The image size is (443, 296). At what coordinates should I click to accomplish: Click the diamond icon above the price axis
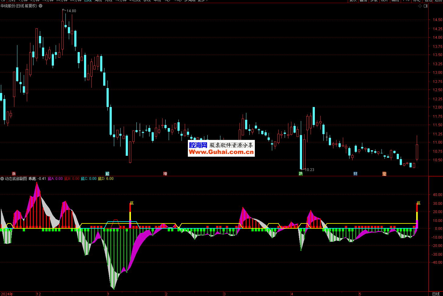[x=420, y=6]
